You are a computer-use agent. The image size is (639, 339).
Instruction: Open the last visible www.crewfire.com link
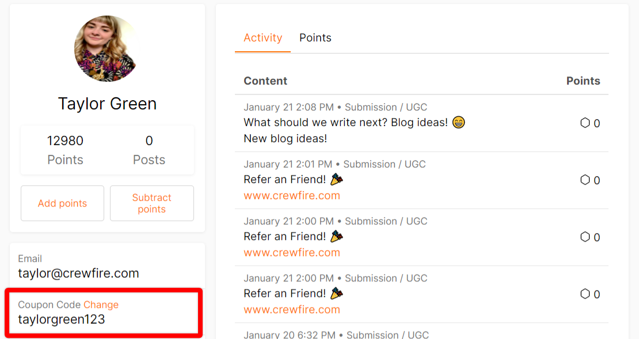tap(292, 310)
